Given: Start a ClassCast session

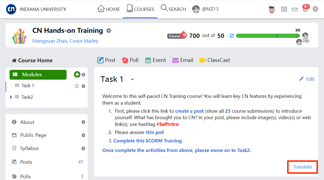Looking at the screenshot, I should point(215,60).
